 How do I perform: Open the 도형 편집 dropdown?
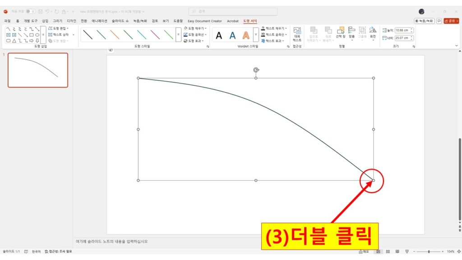pos(58,28)
